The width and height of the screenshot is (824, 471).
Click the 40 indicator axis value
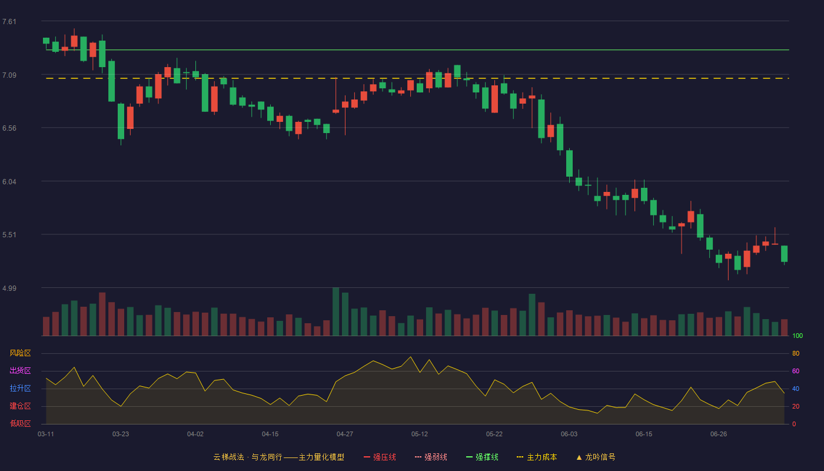coord(796,389)
